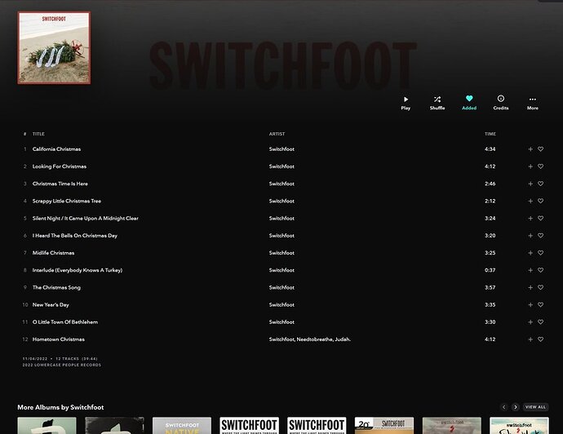Toggle the Added heart for this album
Image resolution: width=563 pixels, height=434 pixels.
tap(469, 103)
